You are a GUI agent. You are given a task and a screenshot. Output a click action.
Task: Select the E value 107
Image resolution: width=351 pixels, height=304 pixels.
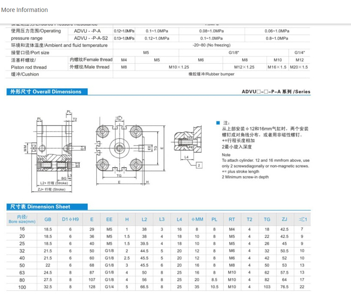tap(92, 280)
